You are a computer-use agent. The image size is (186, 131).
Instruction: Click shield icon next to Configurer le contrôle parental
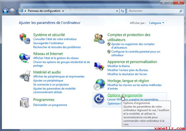coord(109,52)
